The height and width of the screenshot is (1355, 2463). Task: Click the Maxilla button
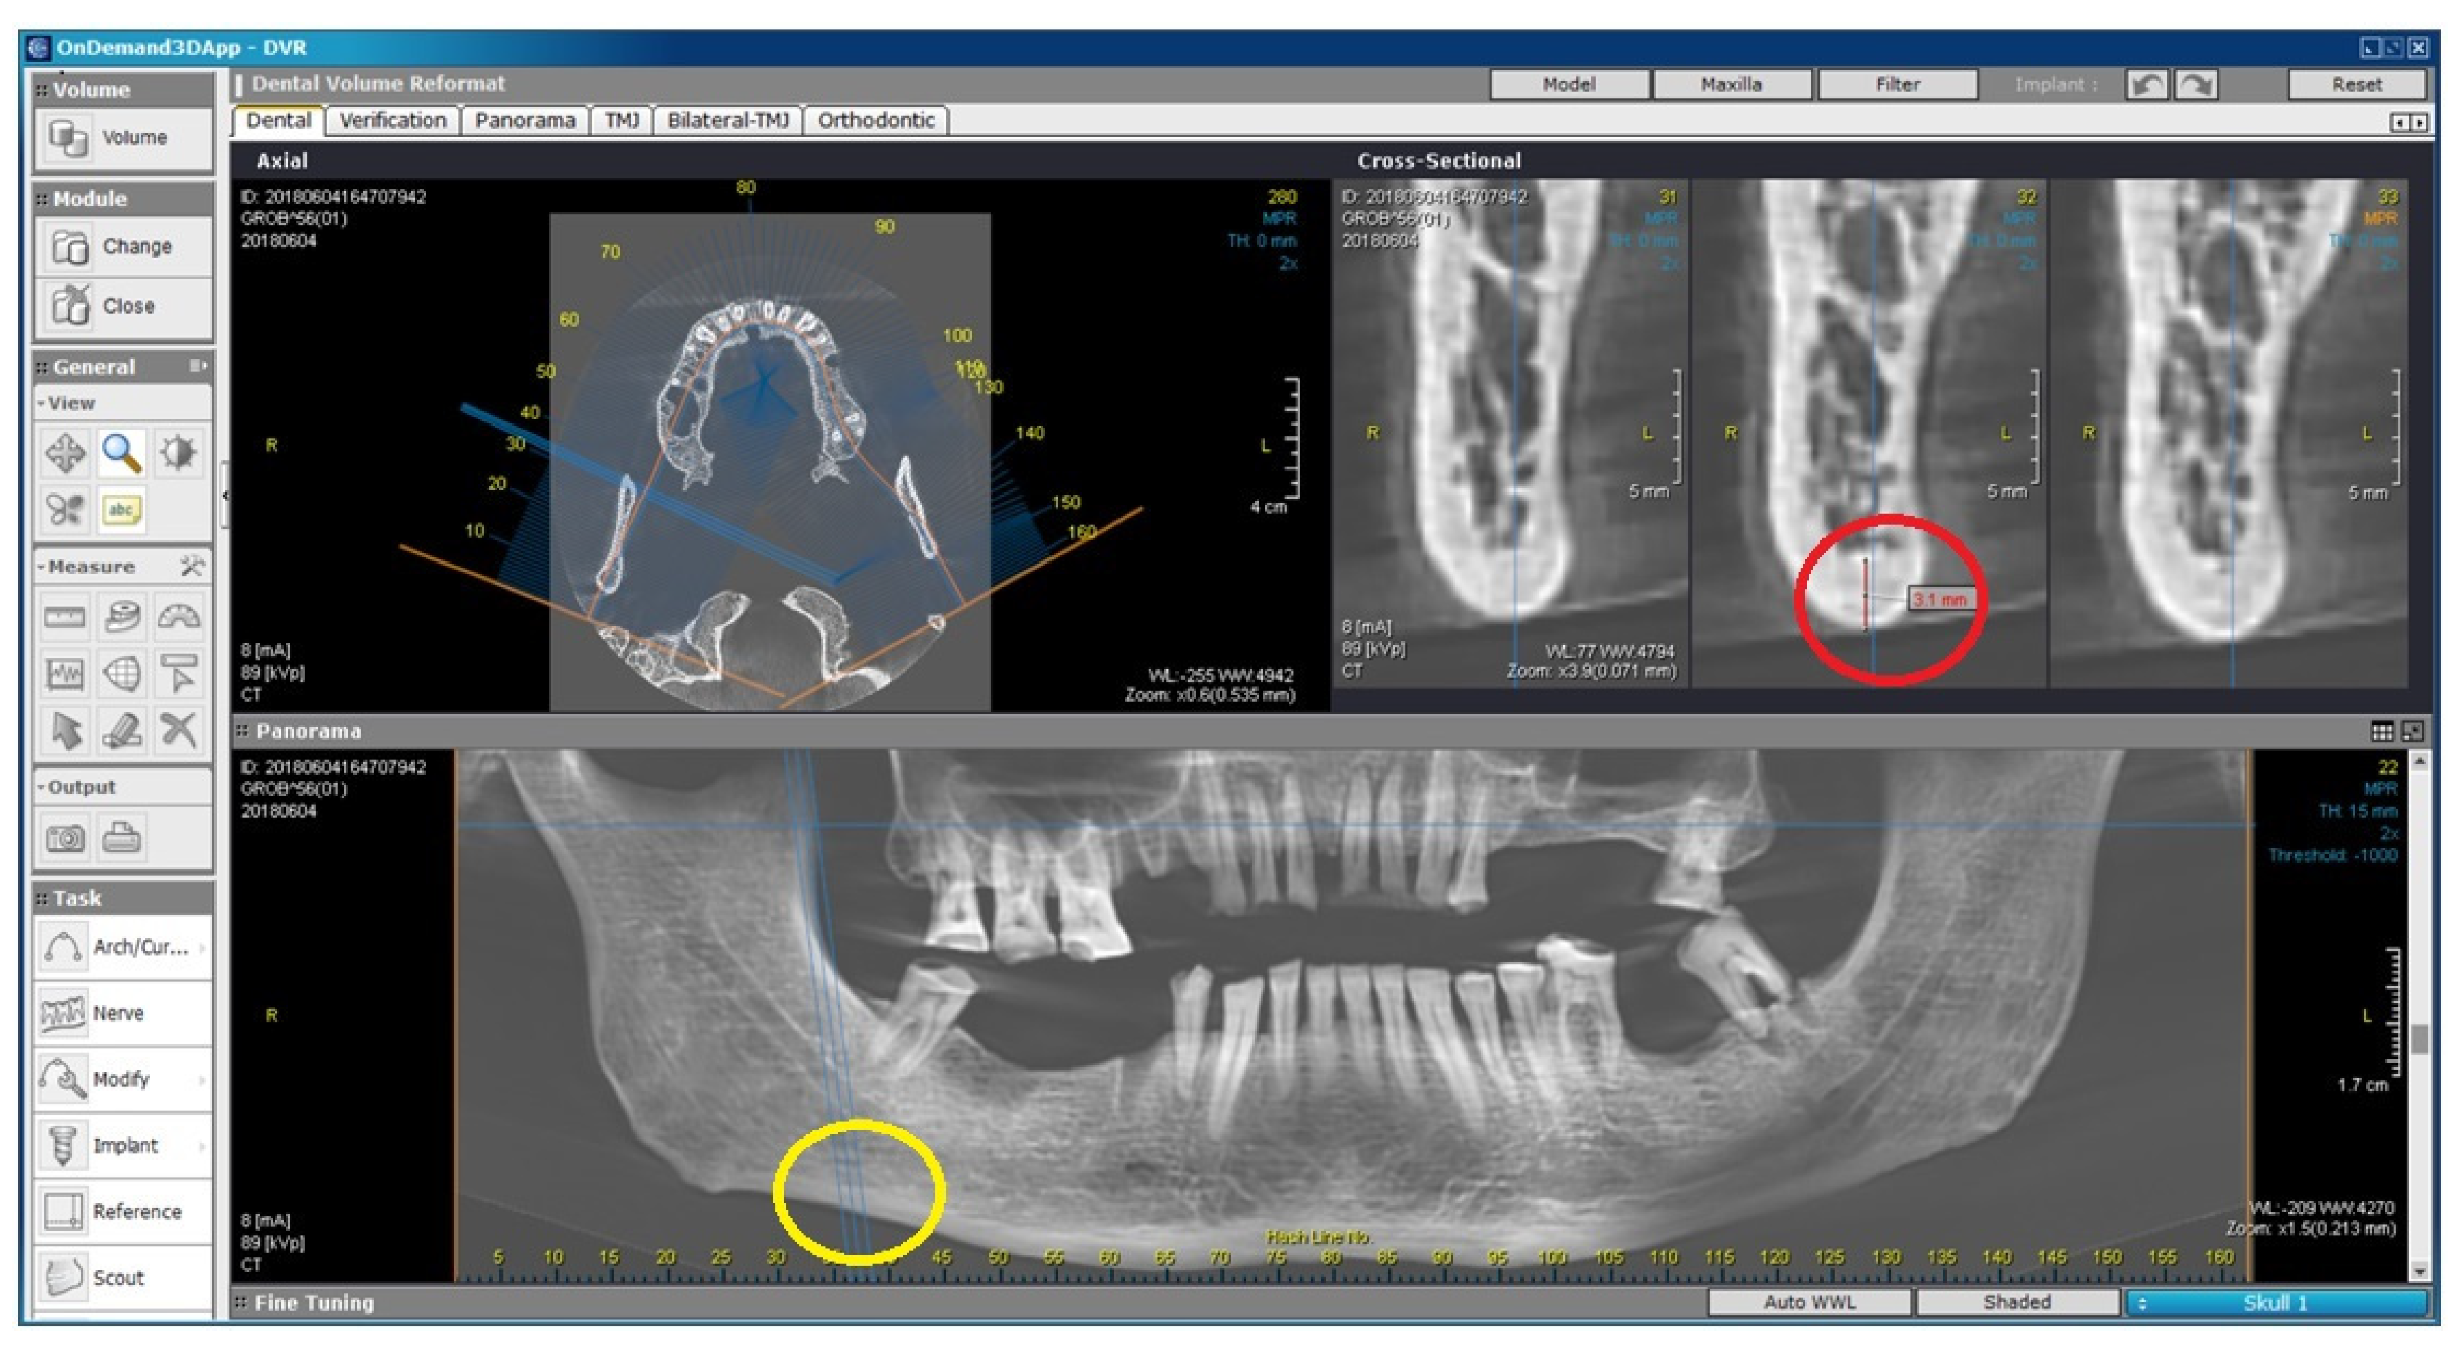point(1731,85)
